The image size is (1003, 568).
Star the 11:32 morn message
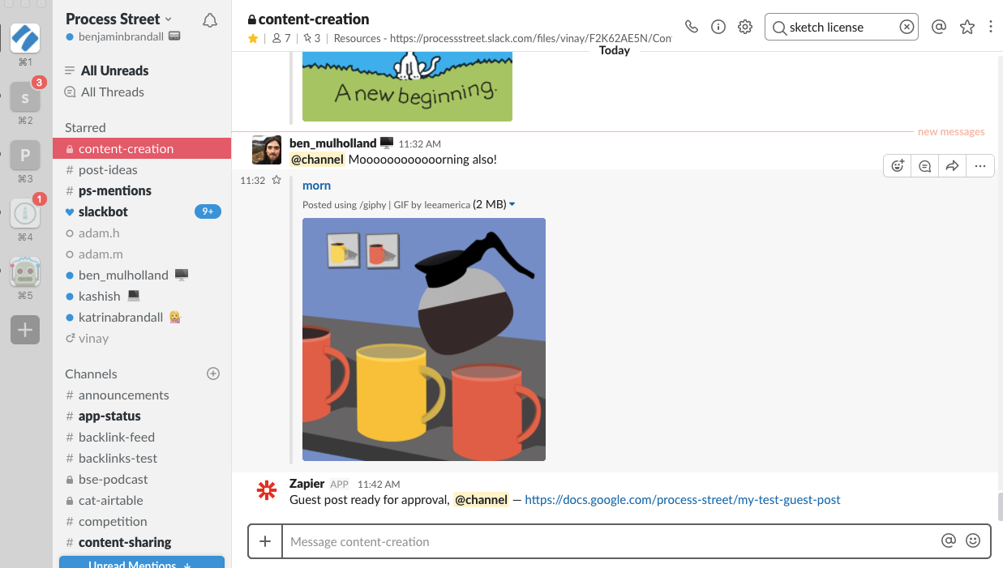[x=276, y=180]
